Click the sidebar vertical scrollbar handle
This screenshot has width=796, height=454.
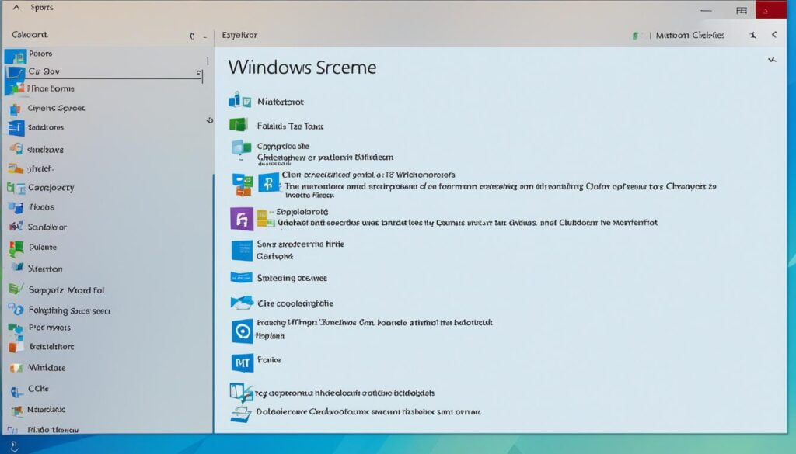coord(213,303)
